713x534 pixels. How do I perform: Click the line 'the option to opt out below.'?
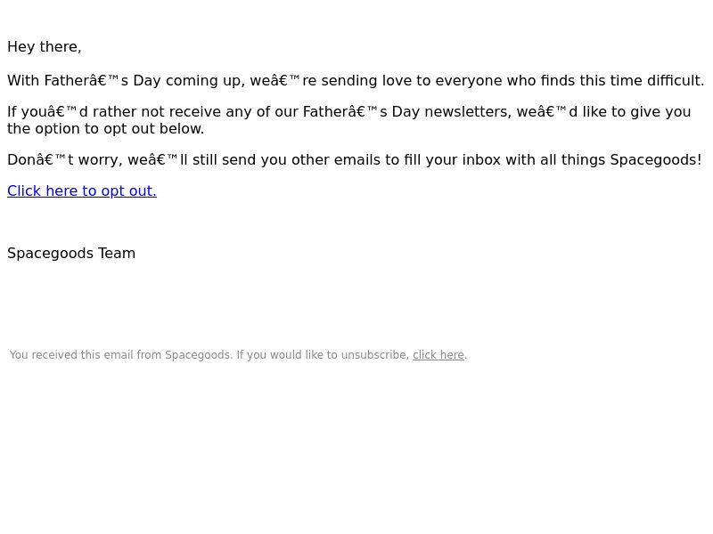[106, 129]
